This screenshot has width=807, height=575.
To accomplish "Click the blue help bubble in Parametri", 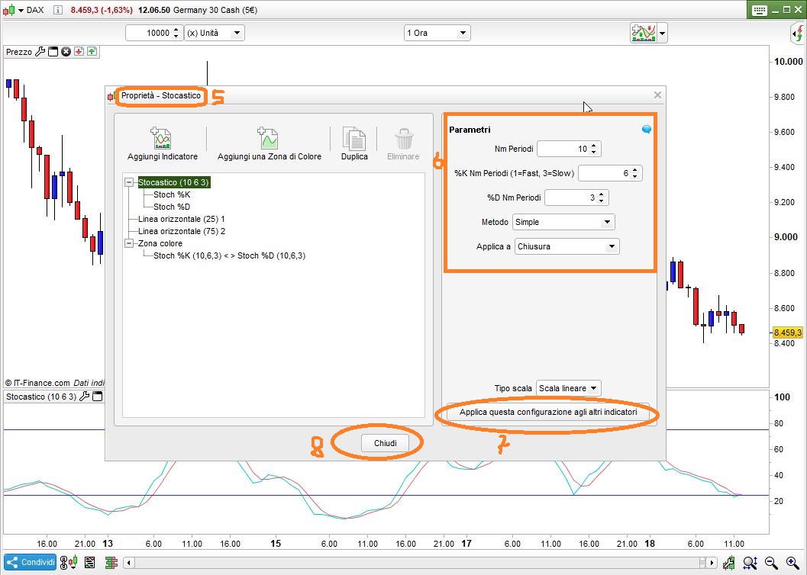I will click(647, 130).
